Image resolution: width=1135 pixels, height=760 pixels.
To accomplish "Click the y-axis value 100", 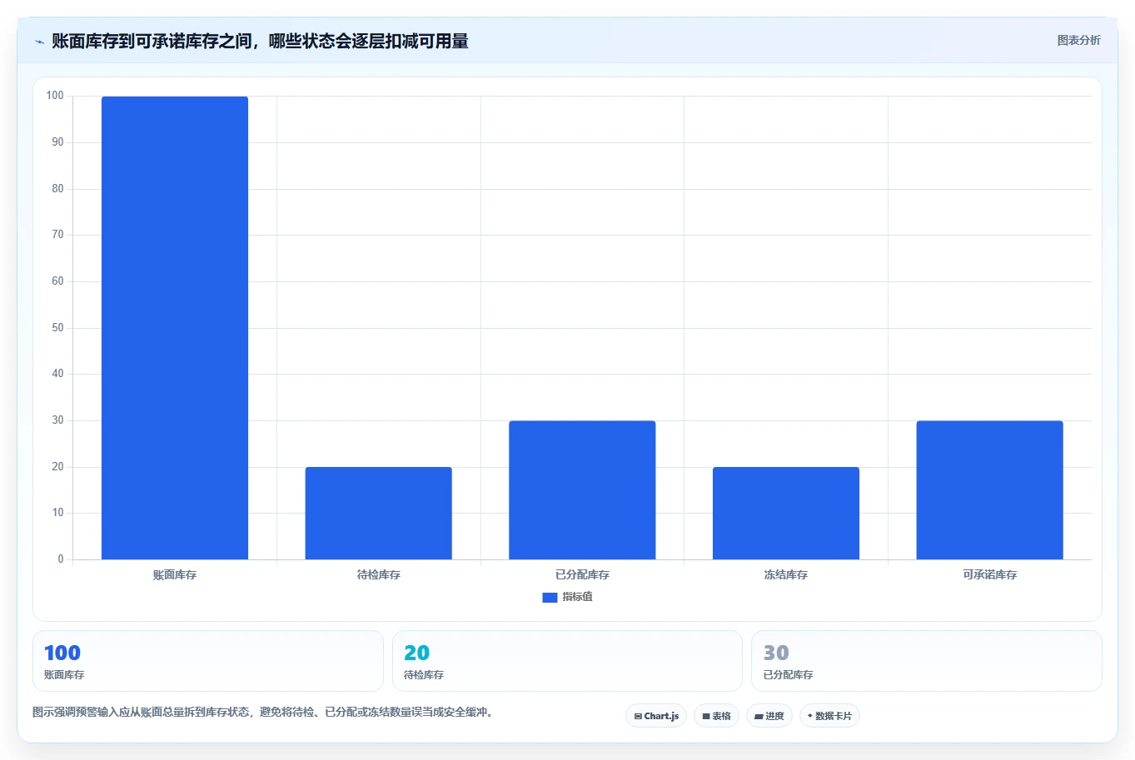I will (x=55, y=96).
